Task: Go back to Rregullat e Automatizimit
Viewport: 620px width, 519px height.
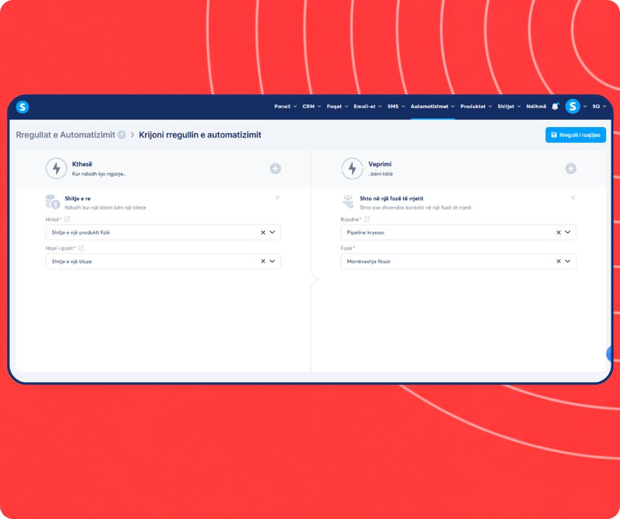Action: pyautogui.click(x=65, y=135)
